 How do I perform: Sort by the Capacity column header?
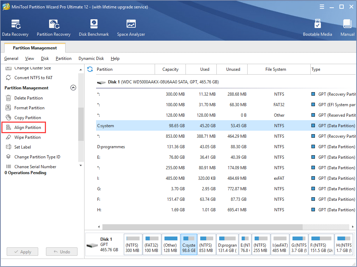[x=170, y=69]
